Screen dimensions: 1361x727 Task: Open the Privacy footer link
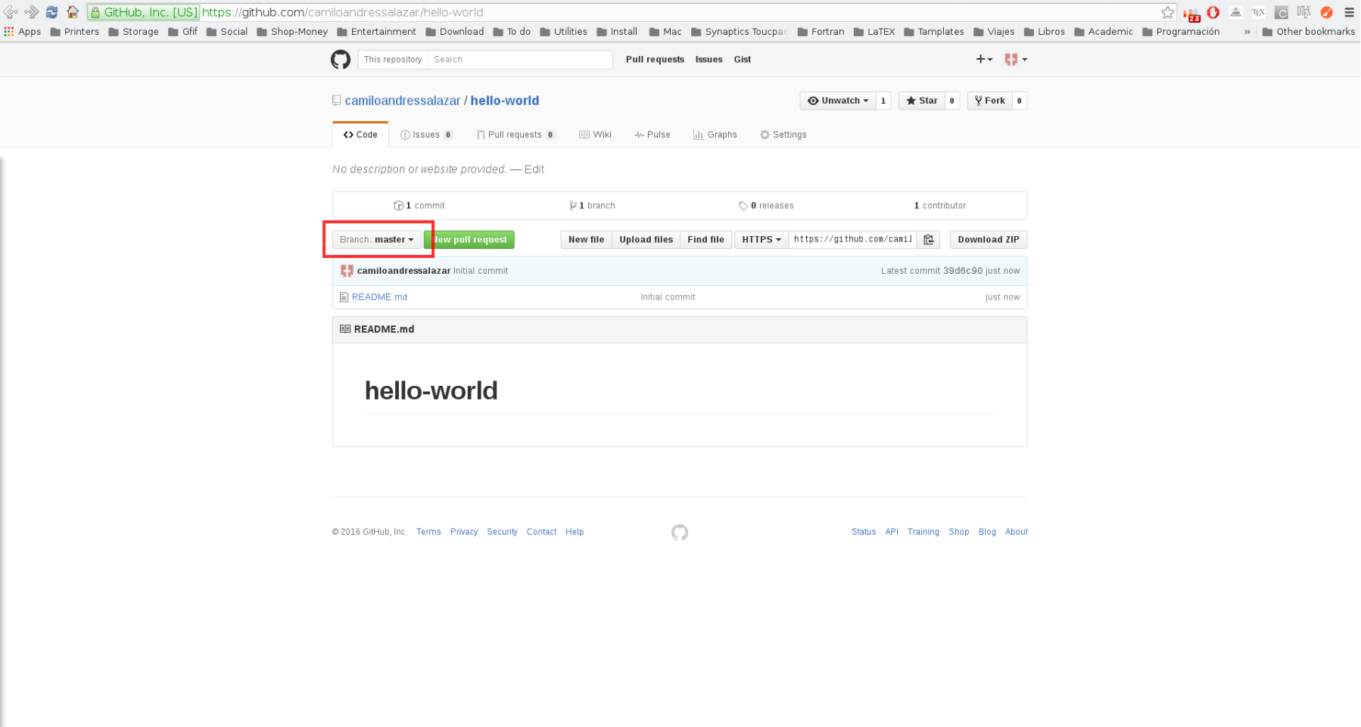tap(464, 532)
